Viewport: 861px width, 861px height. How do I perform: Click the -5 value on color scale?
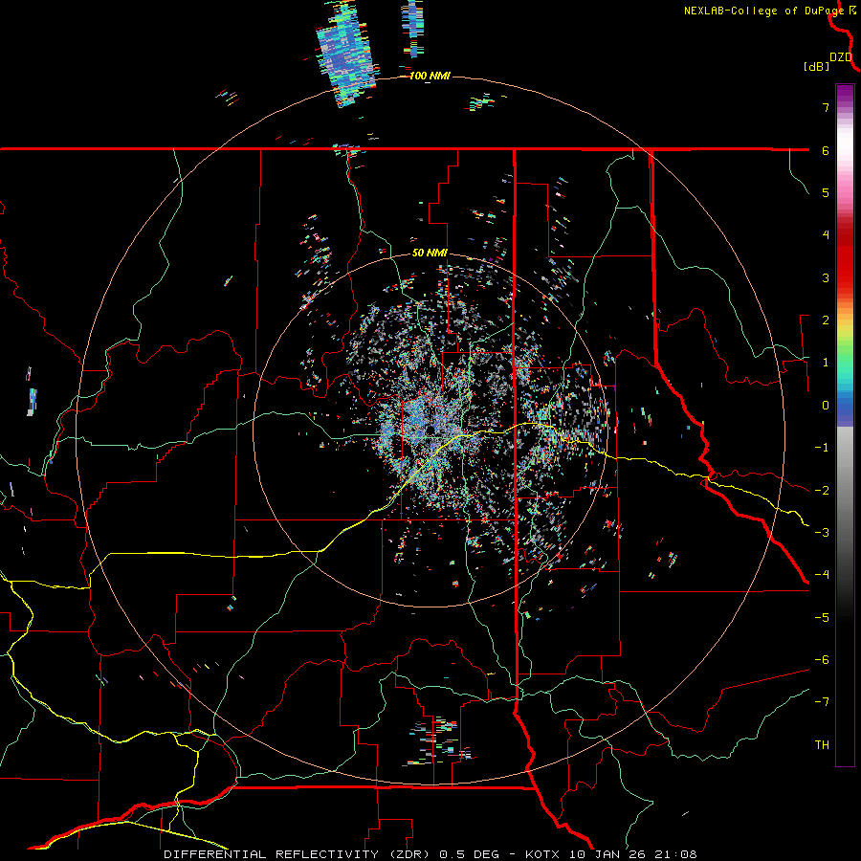click(822, 618)
